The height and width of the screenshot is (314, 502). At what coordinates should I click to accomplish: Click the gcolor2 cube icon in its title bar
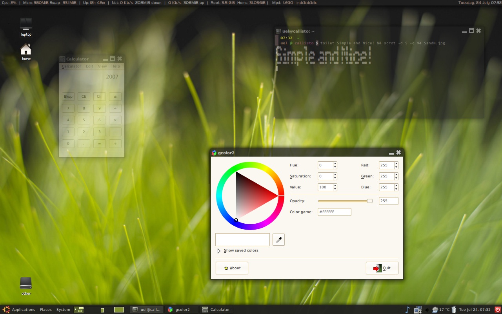click(214, 153)
